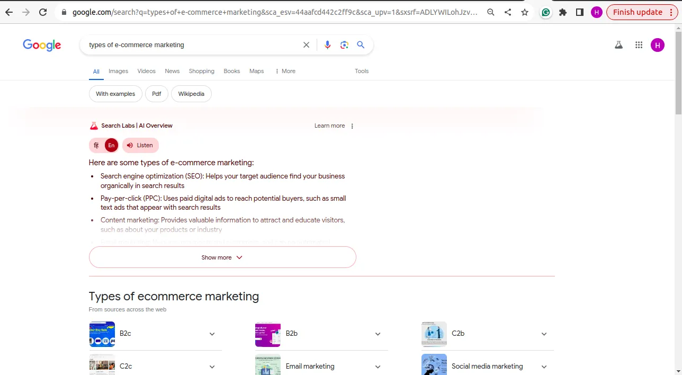This screenshot has width=682, height=375.
Task: Open the Learn more link
Action: click(x=329, y=126)
